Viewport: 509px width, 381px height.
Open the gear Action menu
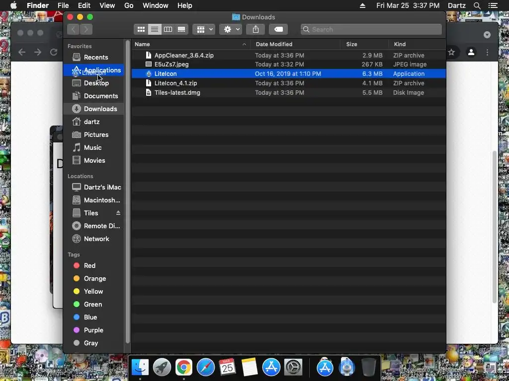click(x=231, y=29)
